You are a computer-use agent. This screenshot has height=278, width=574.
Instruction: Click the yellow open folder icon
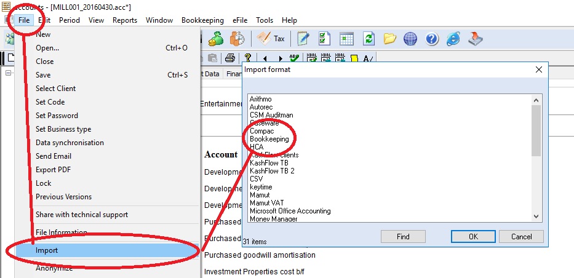(390, 38)
